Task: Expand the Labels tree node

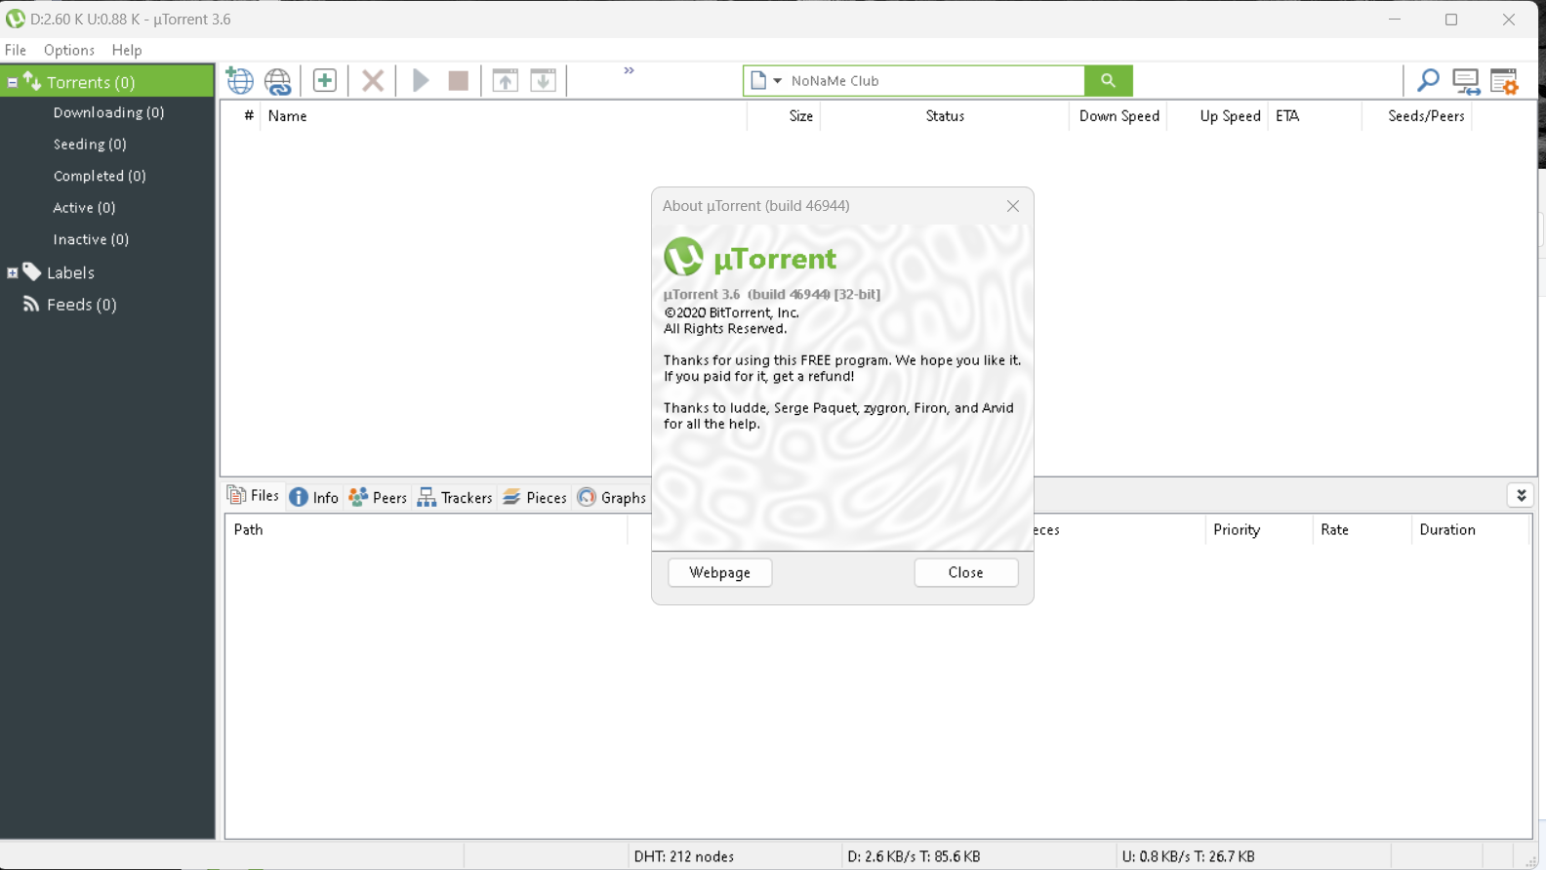Action: tap(12, 273)
